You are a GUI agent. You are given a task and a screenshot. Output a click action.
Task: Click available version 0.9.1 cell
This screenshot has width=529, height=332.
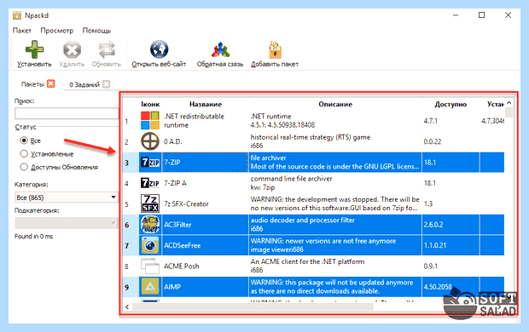[x=451, y=266]
